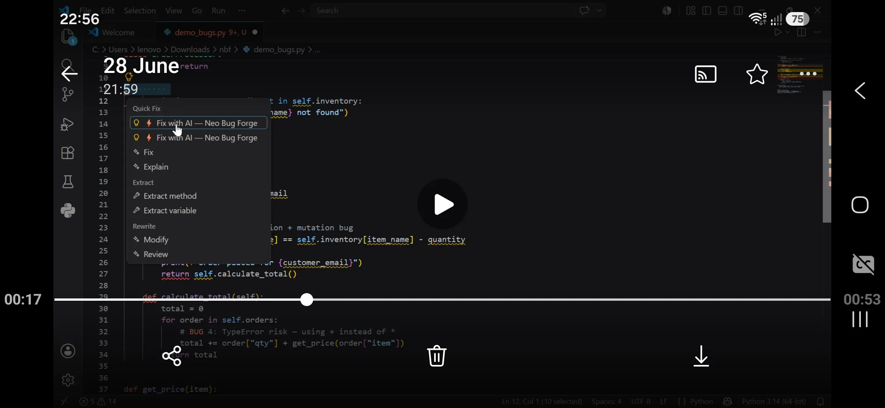Expand the chat dropdown chevron in title bar
Image resolution: width=885 pixels, height=408 pixels.
pyautogui.click(x=599, y=11)
